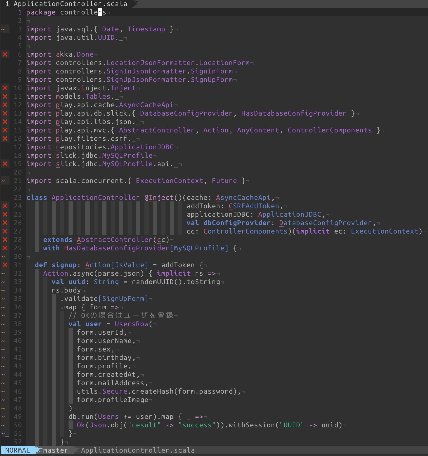Click the 'signup' method name

64,265
